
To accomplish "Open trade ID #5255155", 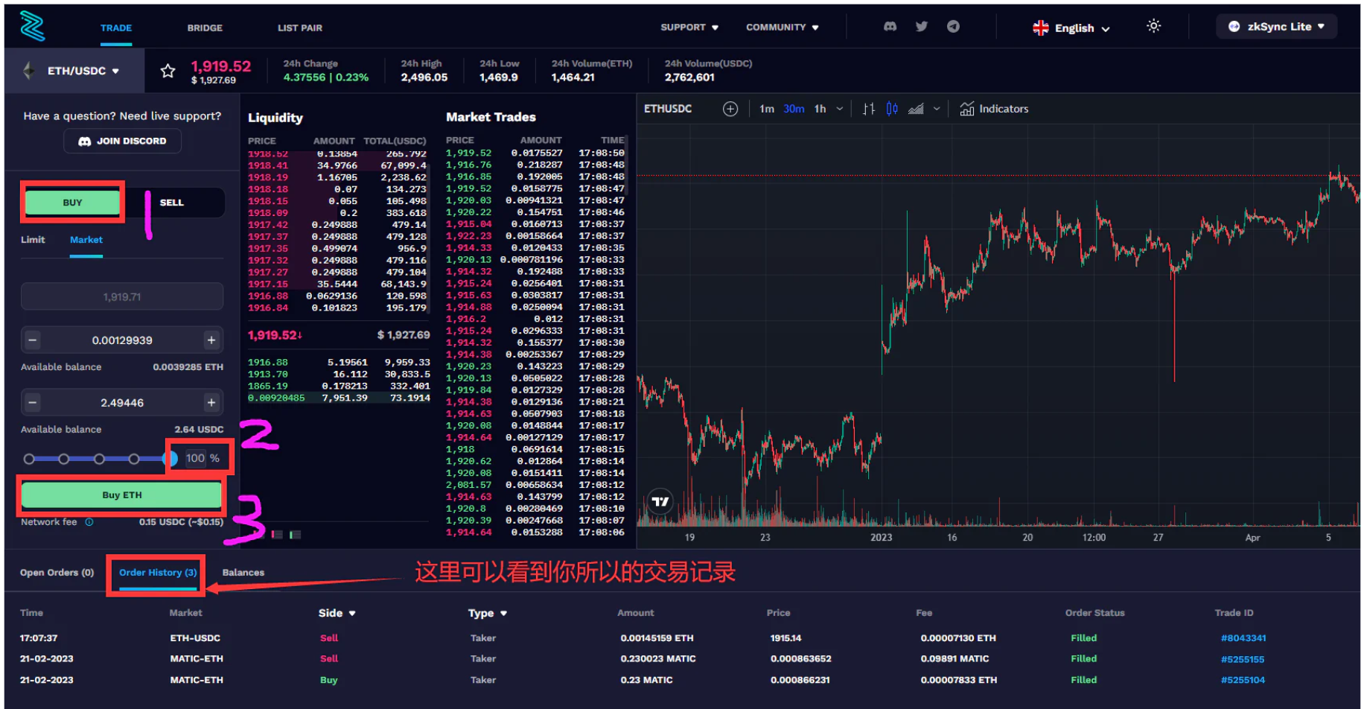I will coord(1243,659).
